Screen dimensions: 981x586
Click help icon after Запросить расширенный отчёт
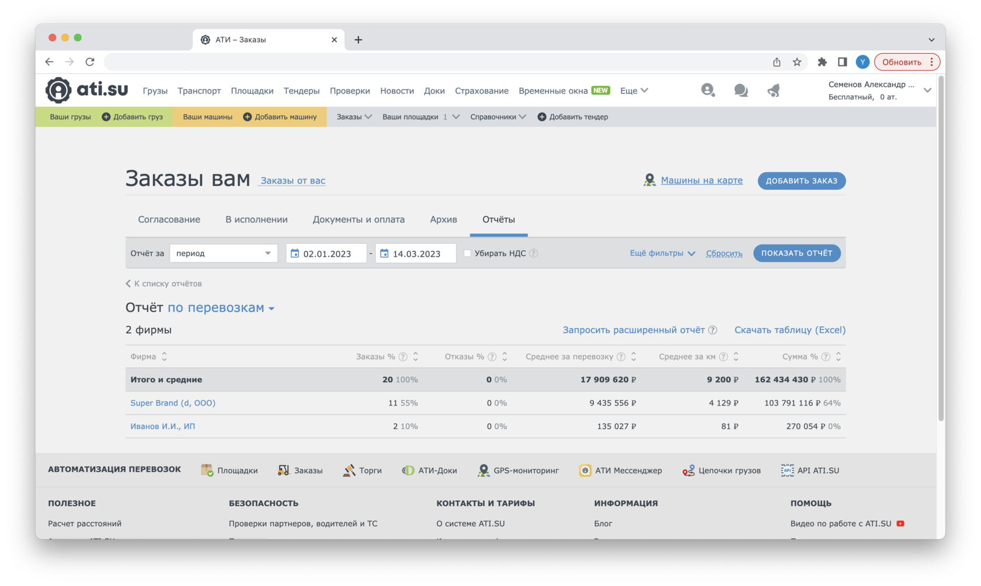coord(713,330)
